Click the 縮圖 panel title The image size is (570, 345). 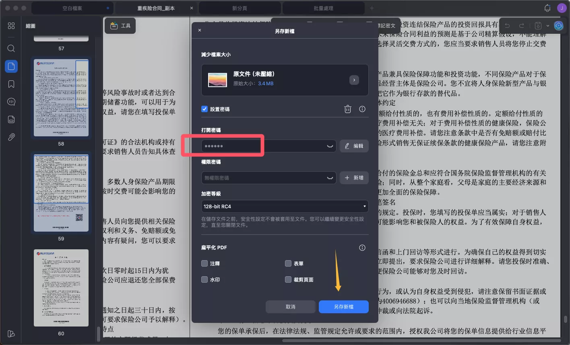pyautogui.click(x=31, y=26)
